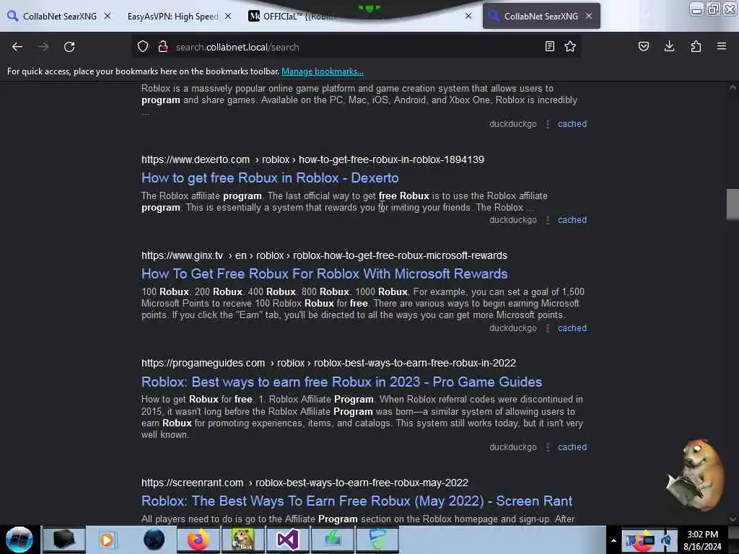Switch to EasyAsVPN High Speed tab
739x554 pixels.
173,16
